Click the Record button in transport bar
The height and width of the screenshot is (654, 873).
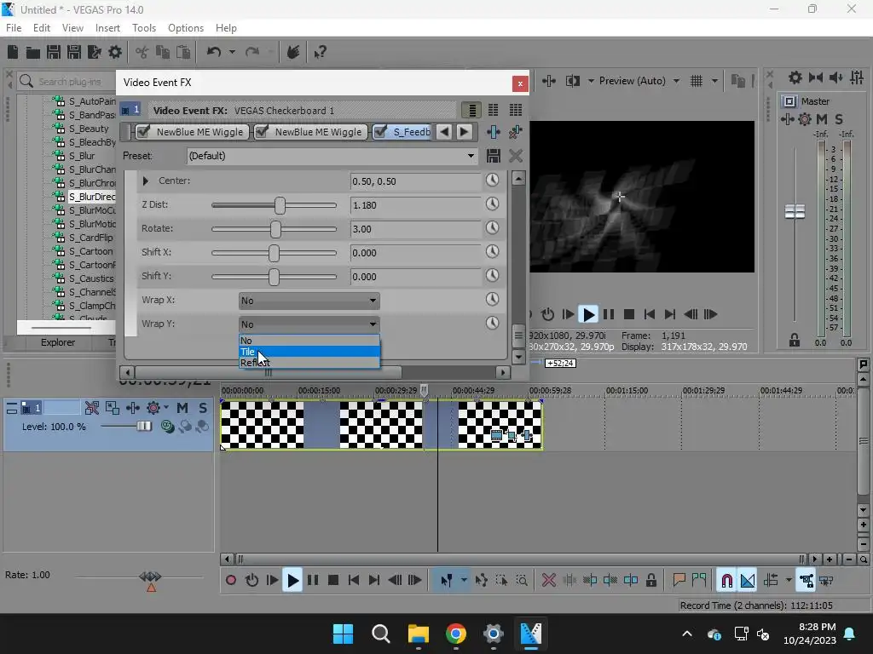(230, 581)
